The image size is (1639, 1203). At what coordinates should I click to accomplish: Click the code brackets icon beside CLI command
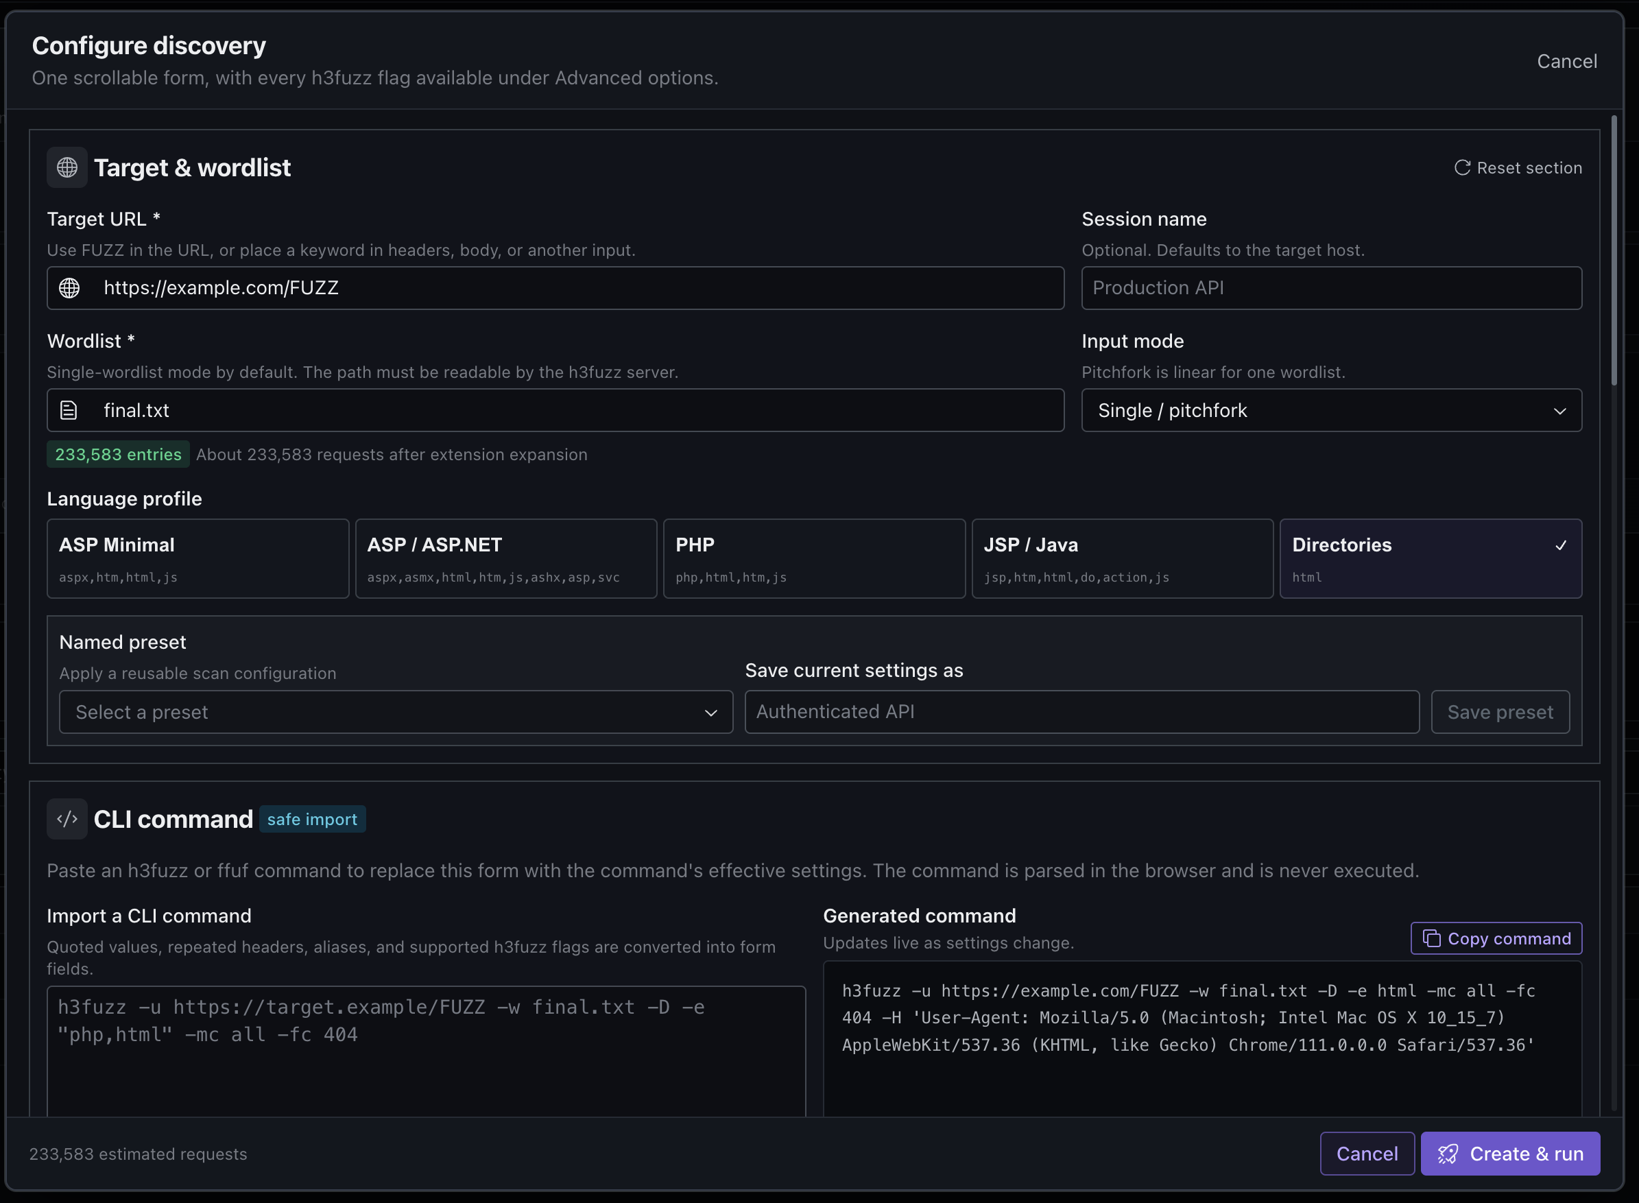(67, 818)
